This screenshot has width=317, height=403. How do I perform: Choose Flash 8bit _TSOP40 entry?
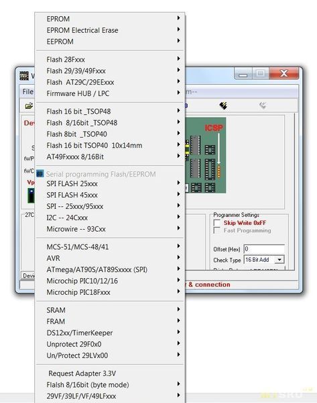pos(110,134)
